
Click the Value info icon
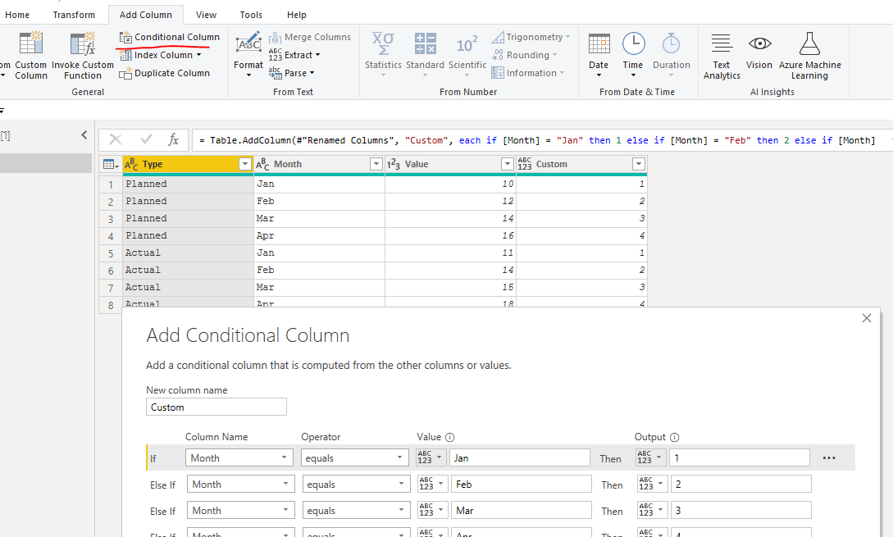450,437
